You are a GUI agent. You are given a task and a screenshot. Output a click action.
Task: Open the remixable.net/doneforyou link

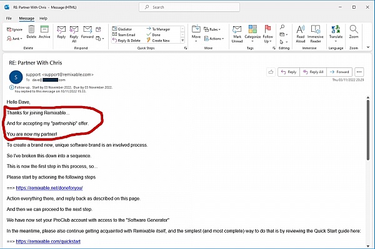[x=49, y=188]
